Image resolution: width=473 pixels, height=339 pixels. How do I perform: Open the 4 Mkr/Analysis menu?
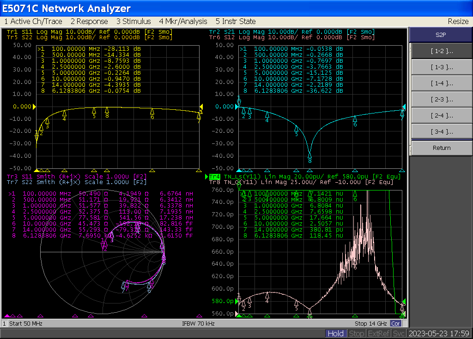pyautogui.click(x=183, y=21)
